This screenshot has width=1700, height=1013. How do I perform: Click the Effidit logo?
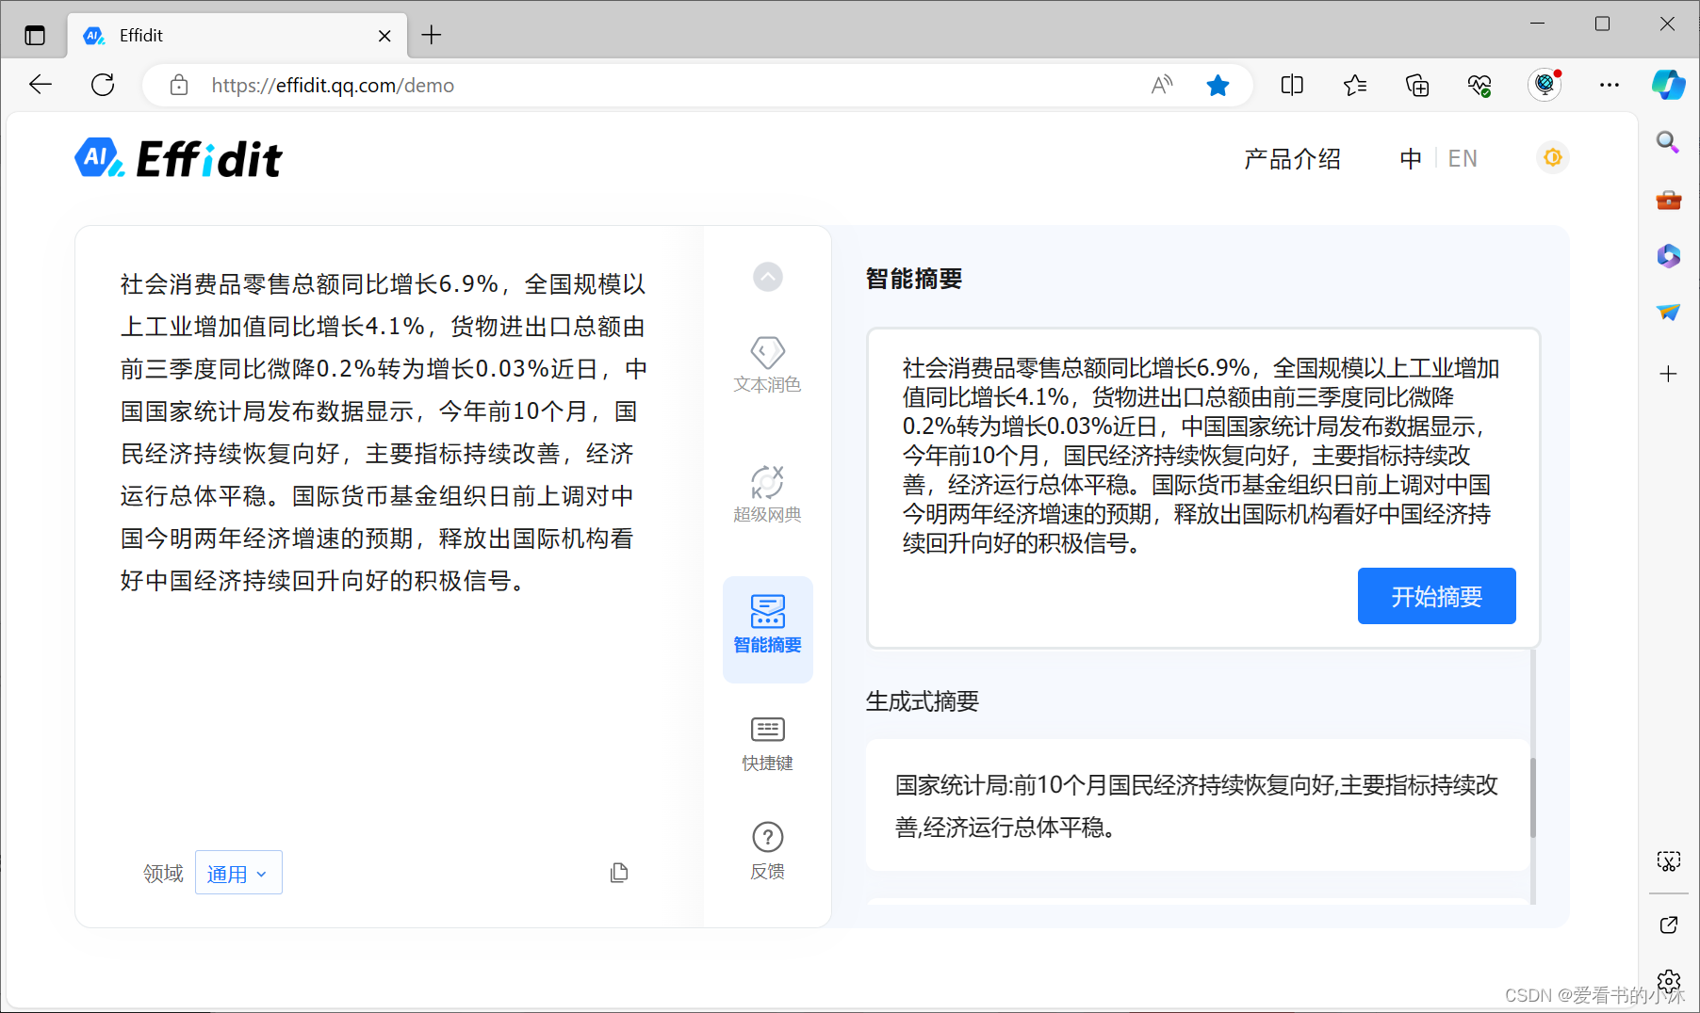(x=179, y=158)
